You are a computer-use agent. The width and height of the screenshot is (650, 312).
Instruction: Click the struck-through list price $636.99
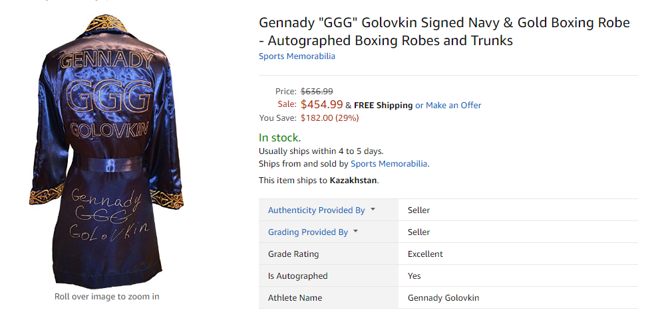click(317, 91)
